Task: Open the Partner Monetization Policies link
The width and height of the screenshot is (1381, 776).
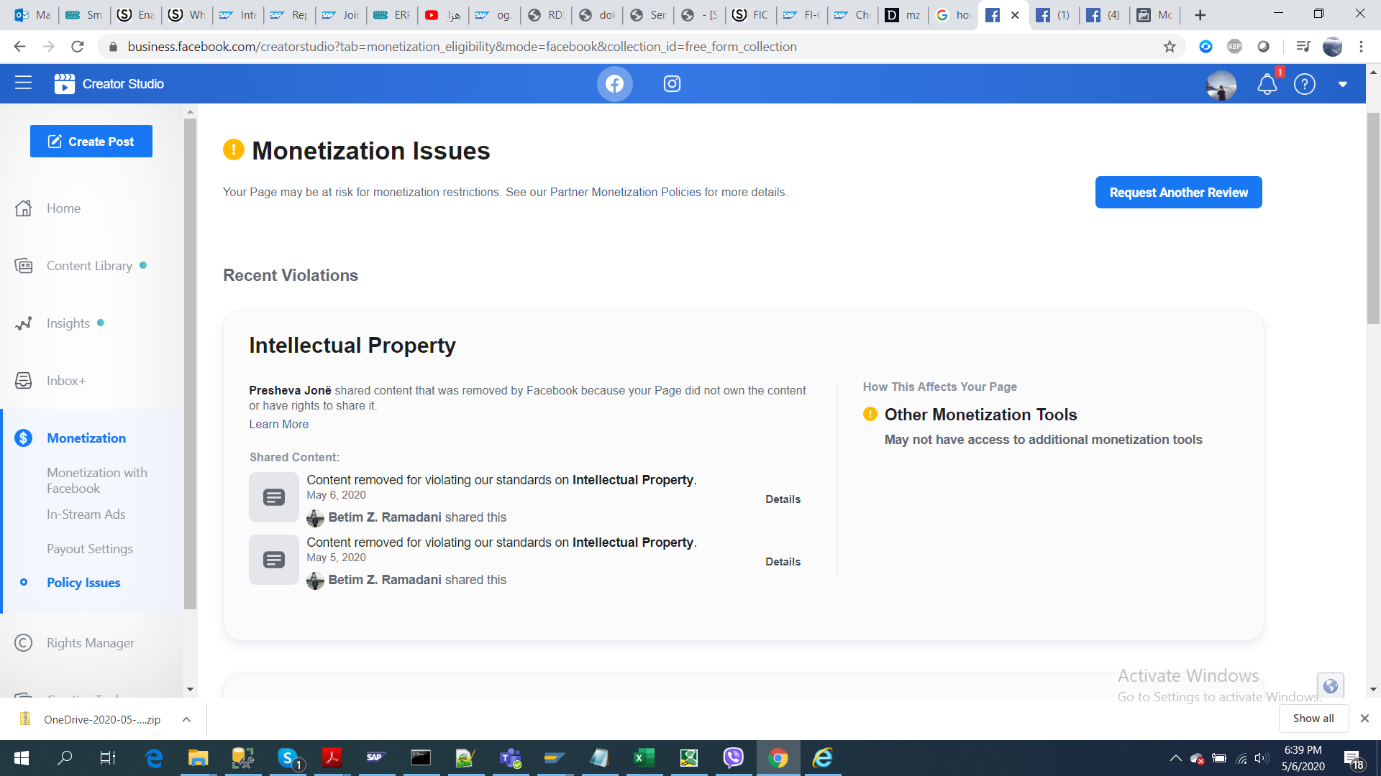Action: coord(625,193)
